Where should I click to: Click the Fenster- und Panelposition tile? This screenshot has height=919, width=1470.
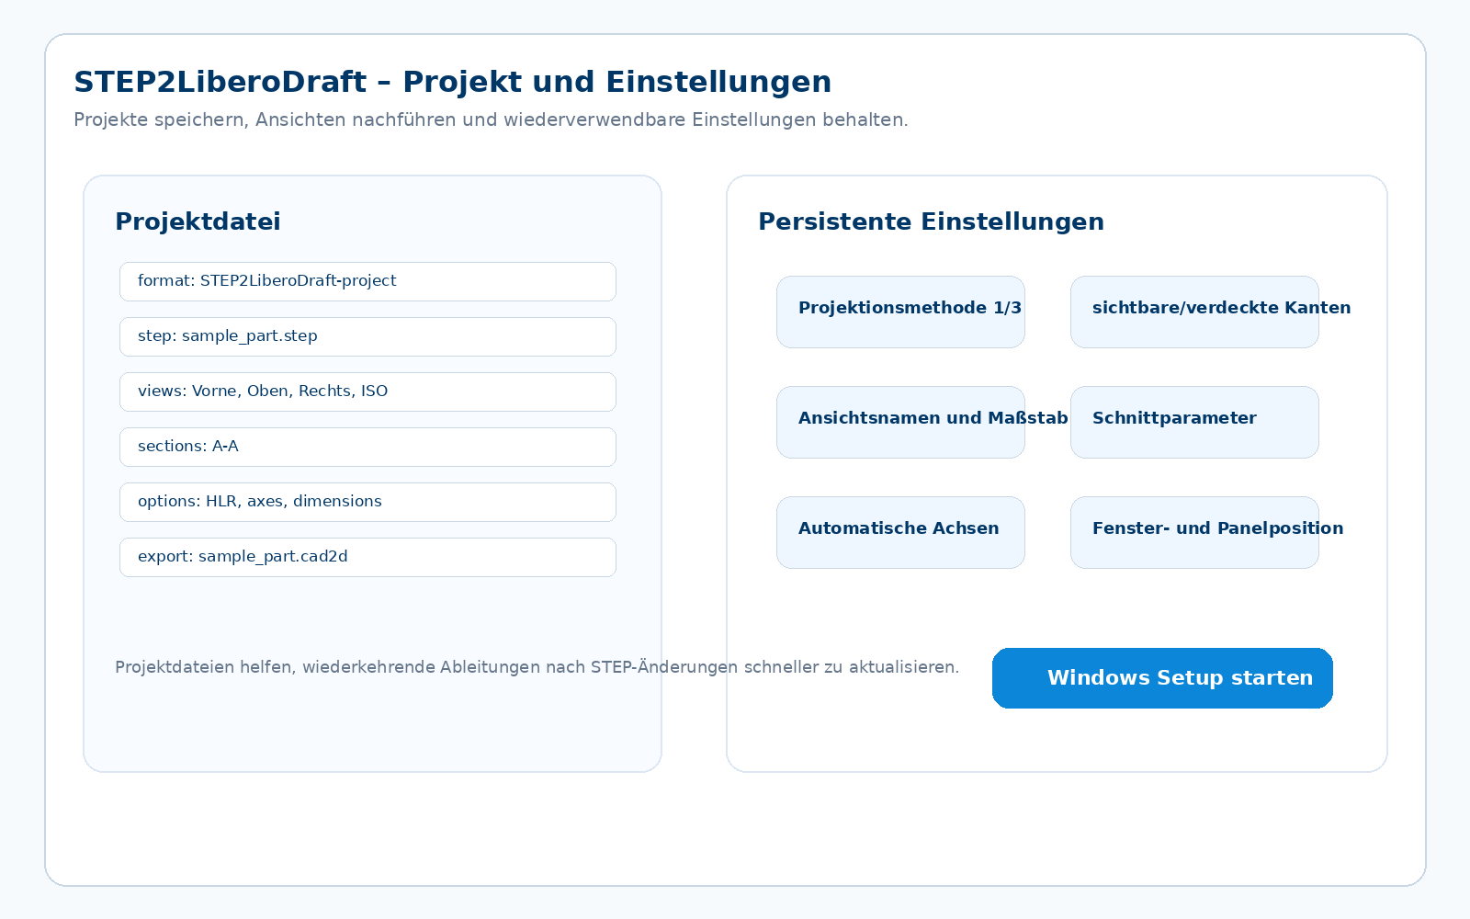pyautogui.click(x=1194, y=532)
